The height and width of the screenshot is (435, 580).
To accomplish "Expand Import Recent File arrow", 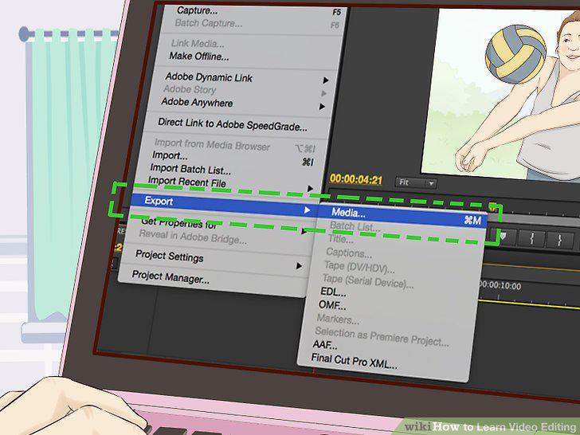I will point(310,189).
